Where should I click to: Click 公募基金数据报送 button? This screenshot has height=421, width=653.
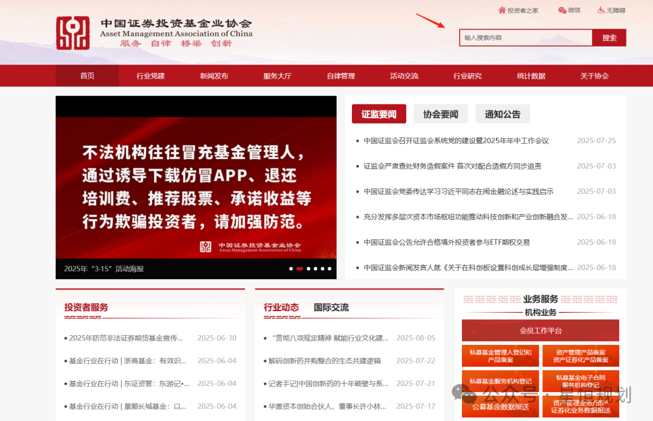tap(500, 407)
